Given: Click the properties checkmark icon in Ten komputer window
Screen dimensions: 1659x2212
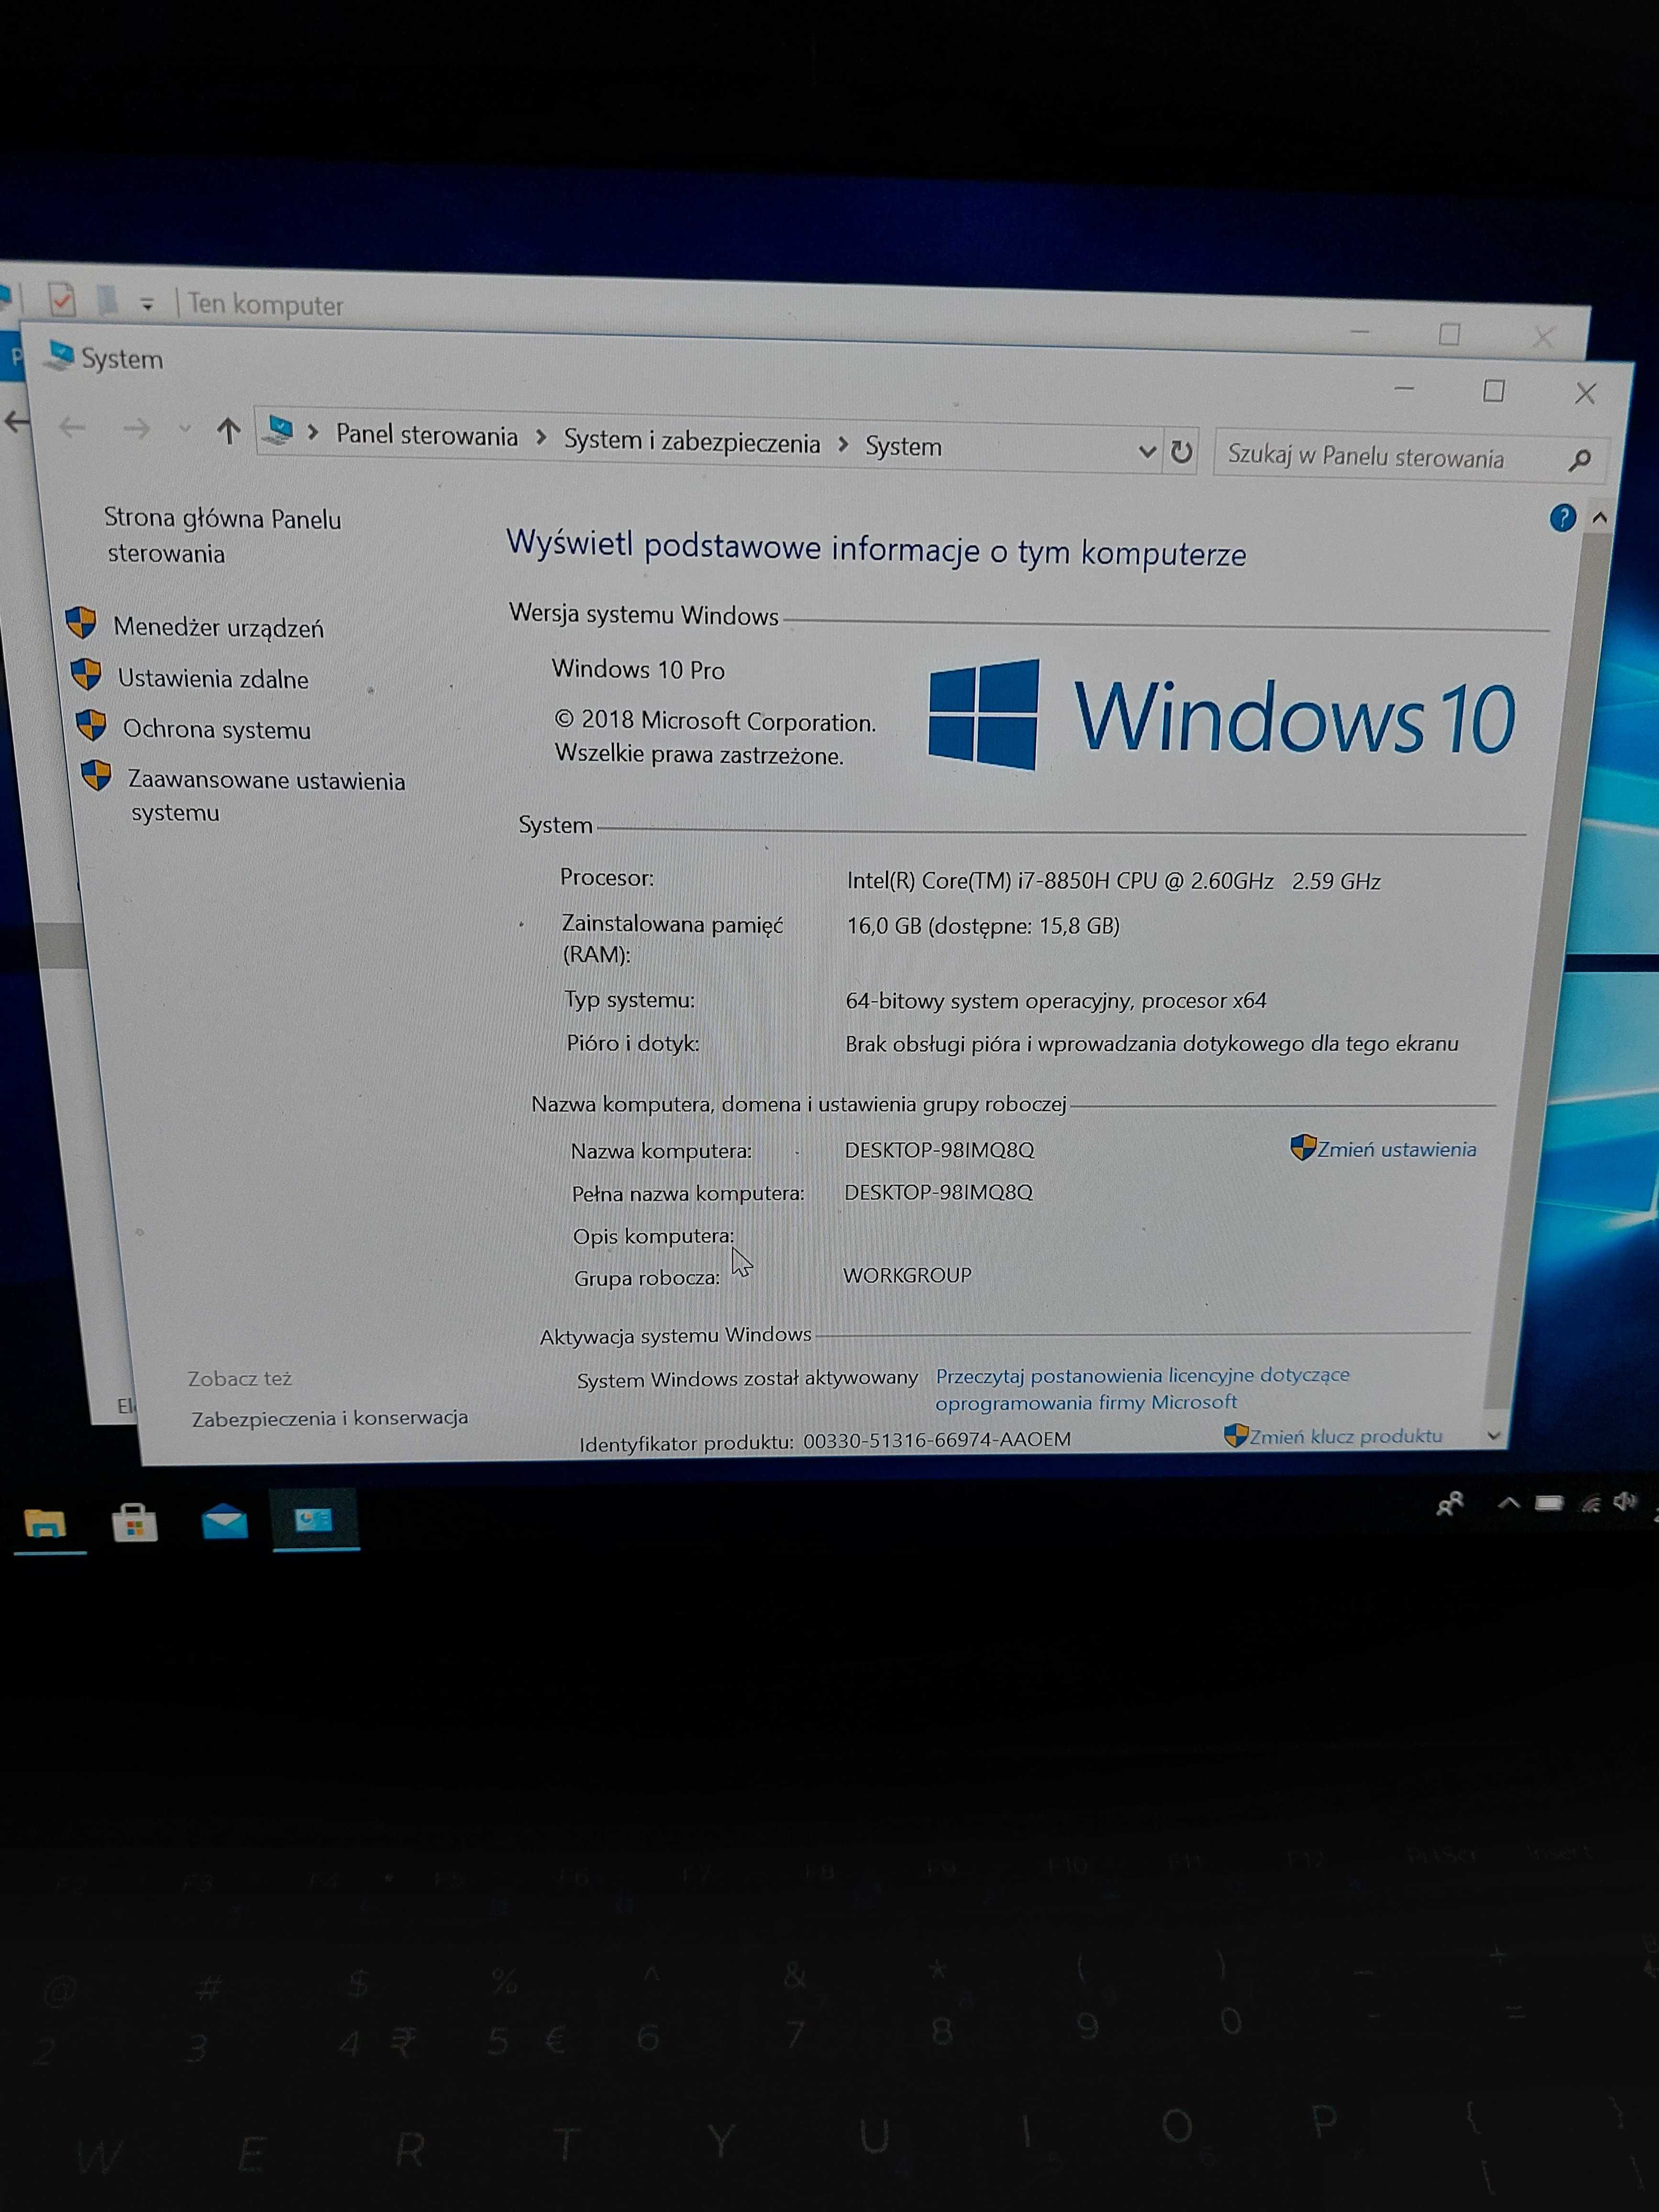Looking at the screenshot, I should pyautogui.click(x=62, y=299).
